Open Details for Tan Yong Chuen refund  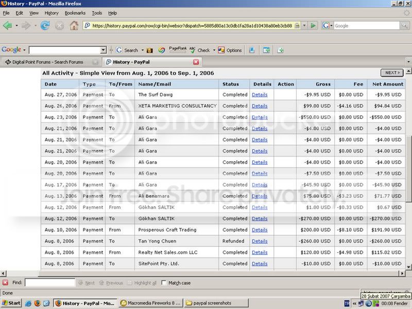260,241
